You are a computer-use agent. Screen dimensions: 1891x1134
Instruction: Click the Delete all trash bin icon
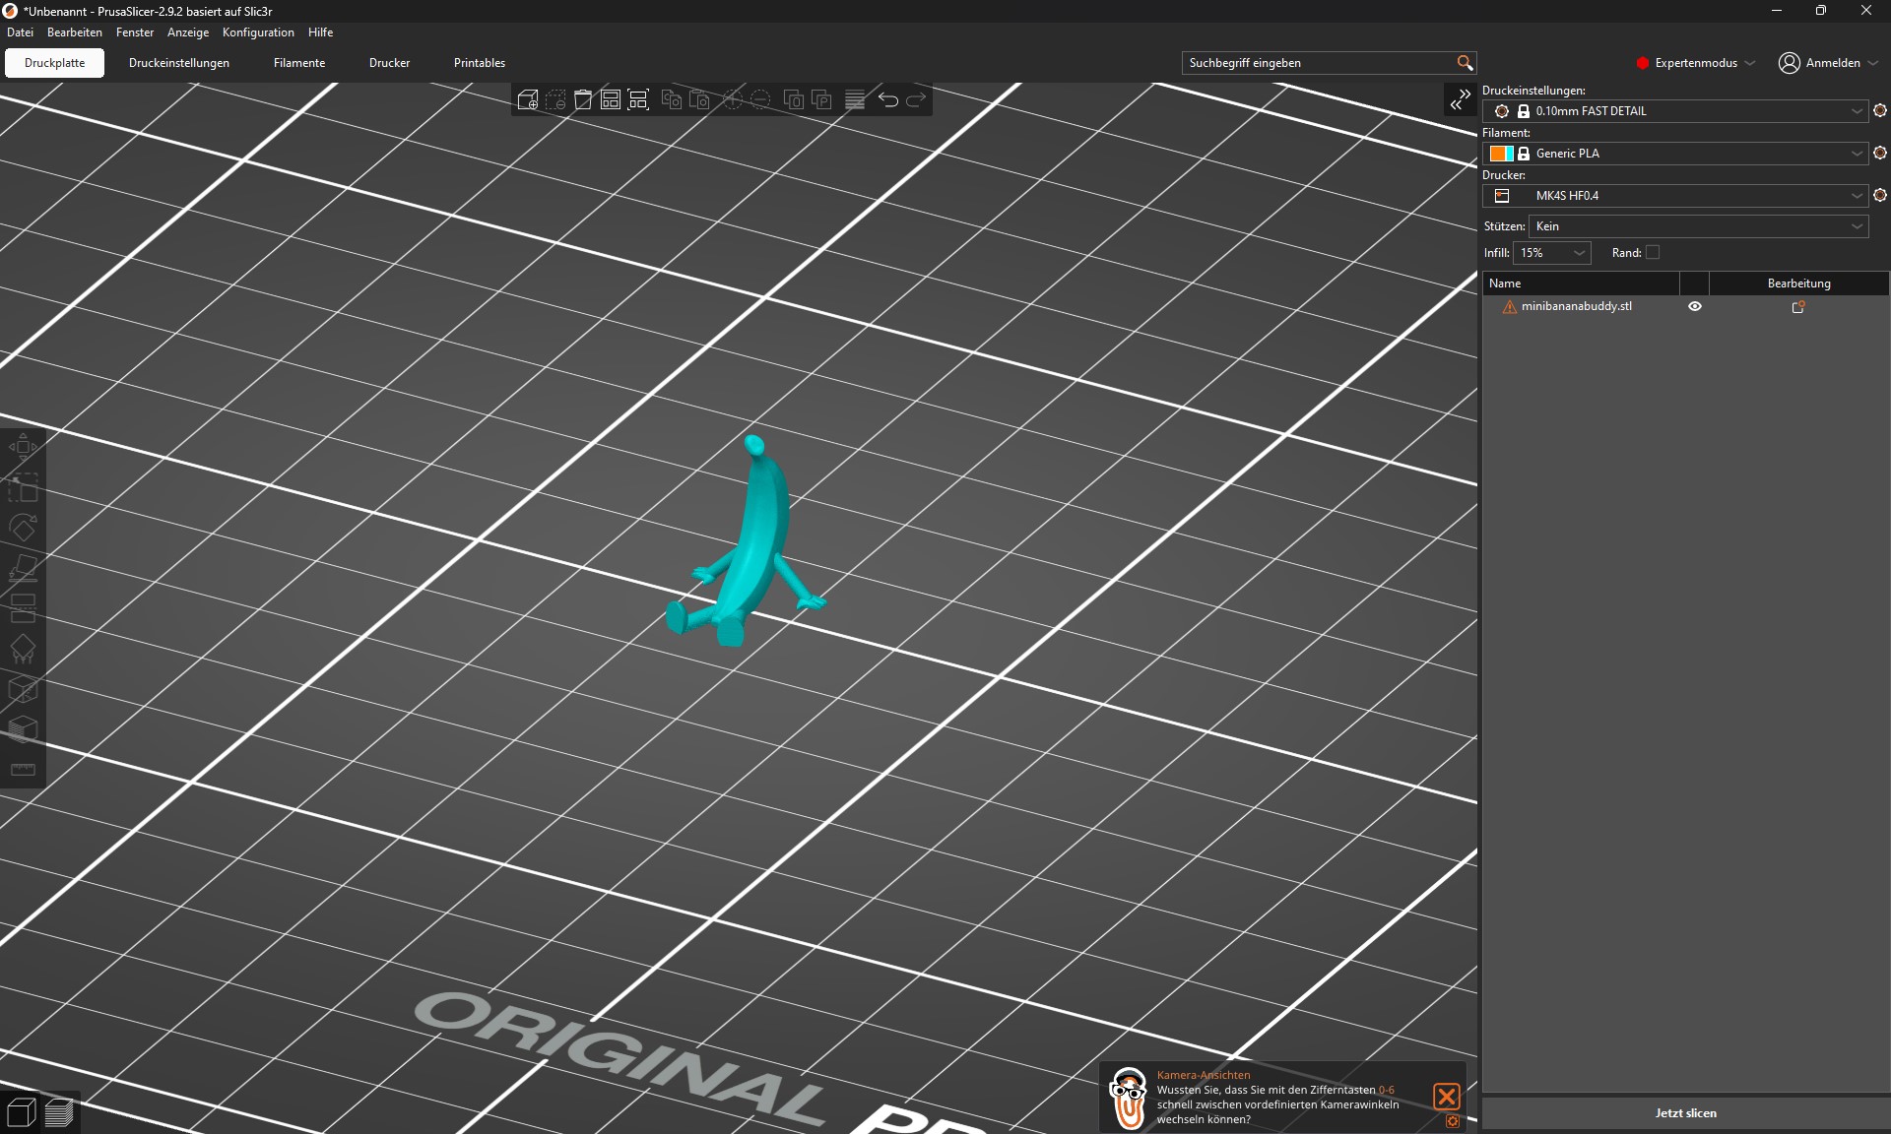coord(583,99)
